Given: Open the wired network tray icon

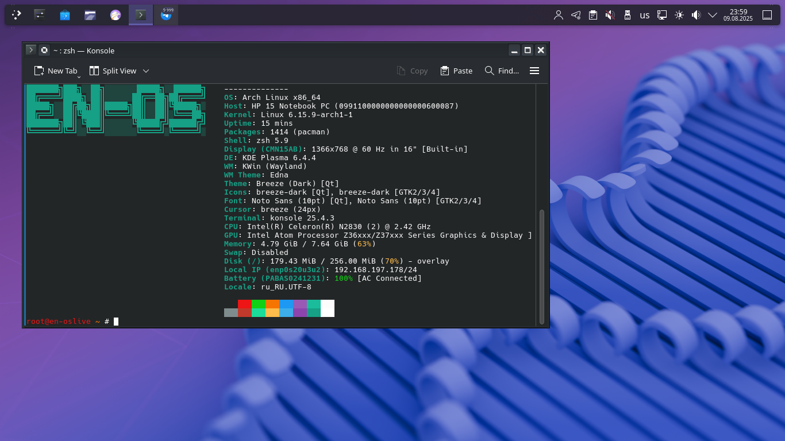Looking at the screenshot, I should click(662, 15).
